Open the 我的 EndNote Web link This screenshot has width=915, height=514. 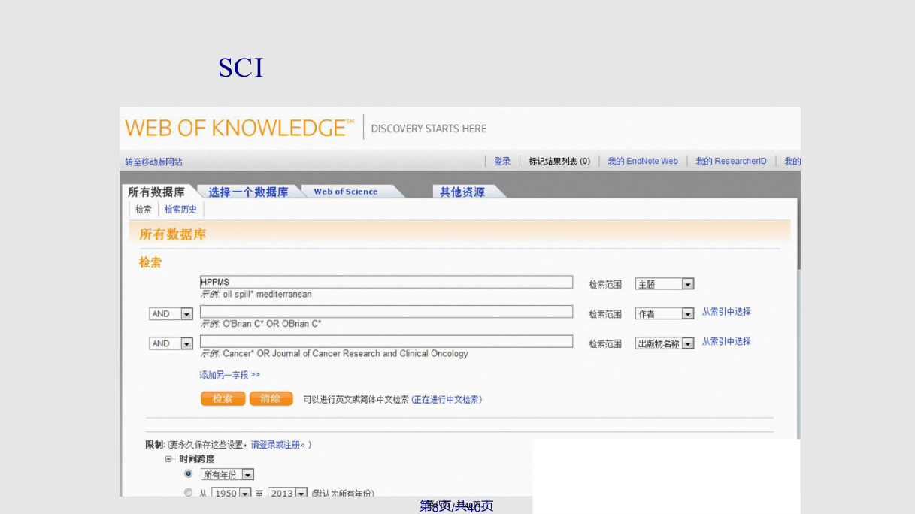(x=643, y=161)
